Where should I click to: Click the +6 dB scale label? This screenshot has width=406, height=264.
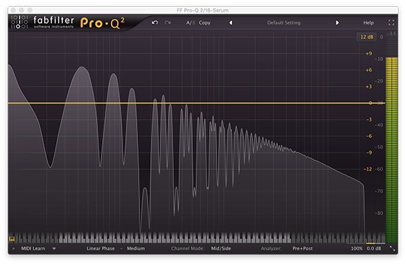tap(369, 70)
